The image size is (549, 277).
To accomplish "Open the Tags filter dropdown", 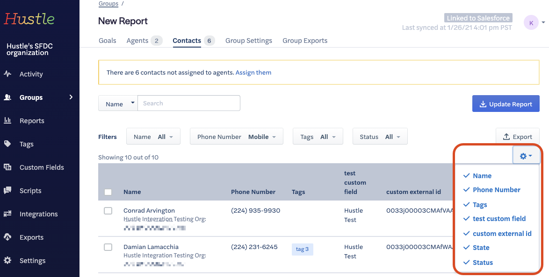I will [x=318, y=137].
